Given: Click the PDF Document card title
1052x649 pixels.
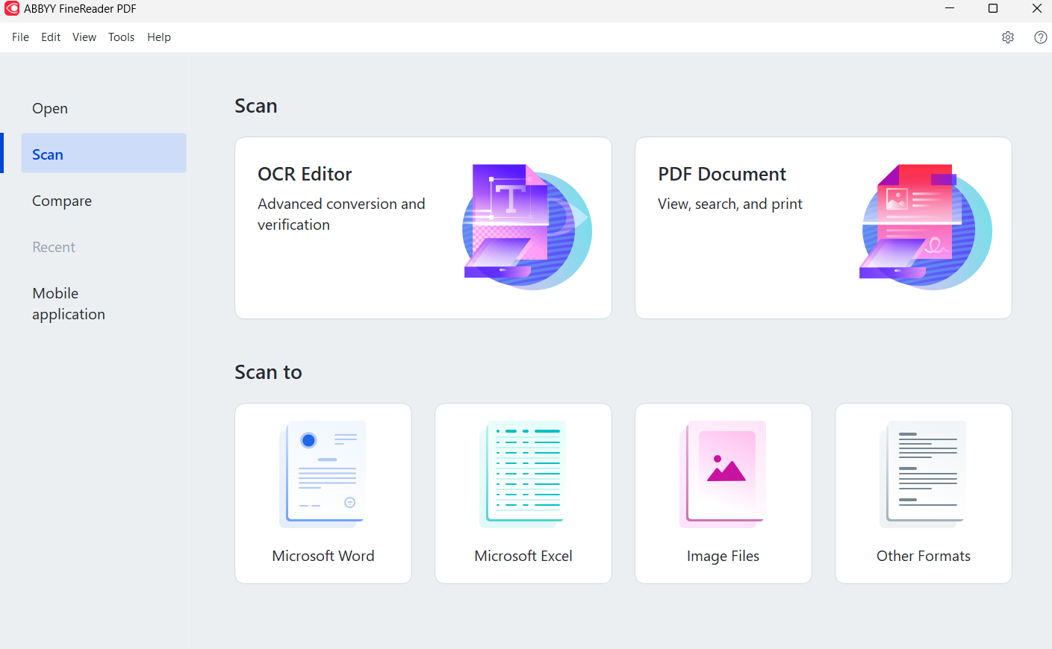Looking at the screenshot, I should click(722, 175).
